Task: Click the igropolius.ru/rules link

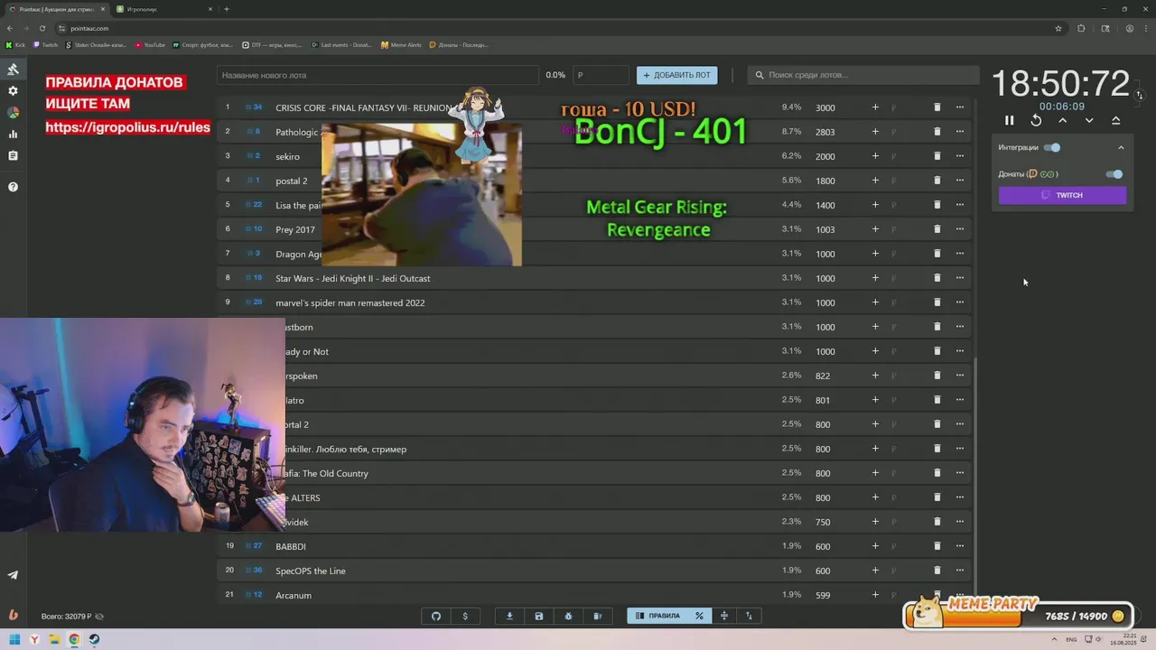Action: click(127, 127)
